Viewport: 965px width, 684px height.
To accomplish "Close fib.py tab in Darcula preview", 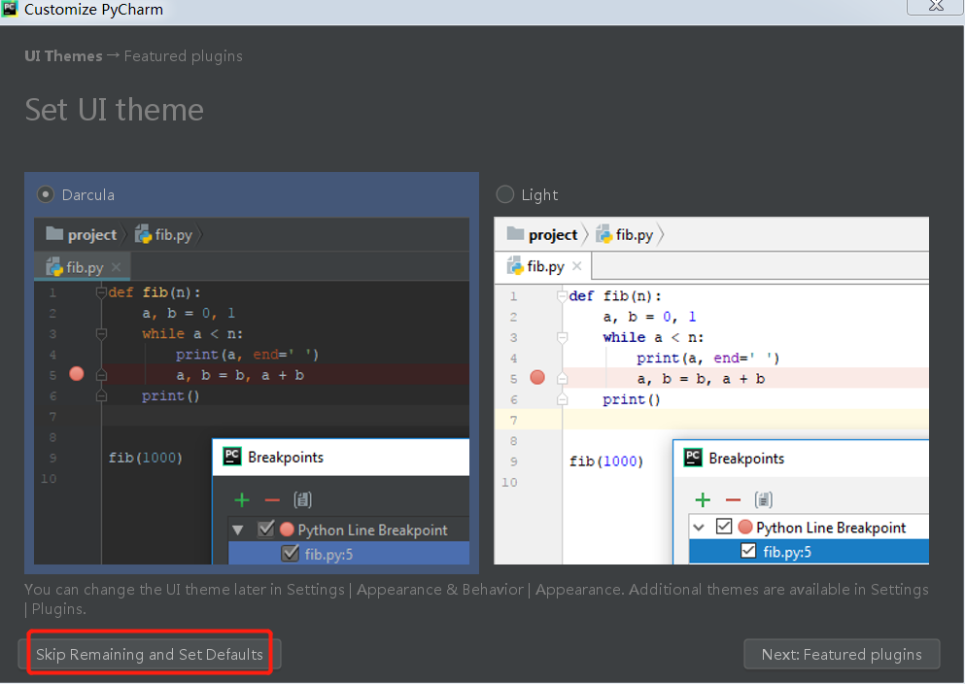I will tap(117, 267).
